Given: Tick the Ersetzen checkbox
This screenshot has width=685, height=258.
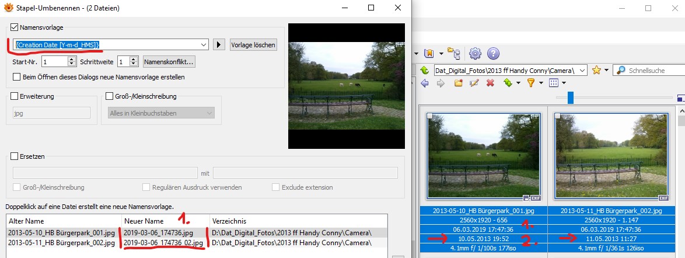Looking at the screenshot, I should click(x=15, y=156).
